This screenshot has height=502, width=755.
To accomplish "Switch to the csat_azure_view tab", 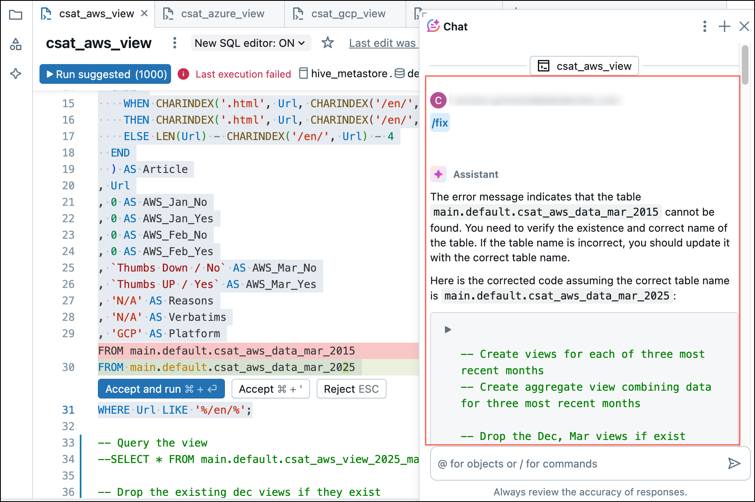I will point(222,14).
